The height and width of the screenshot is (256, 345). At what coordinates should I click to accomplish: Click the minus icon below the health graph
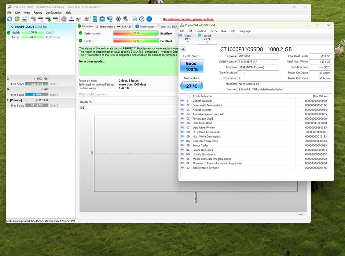pyautogui.click(x=301, y=214)
